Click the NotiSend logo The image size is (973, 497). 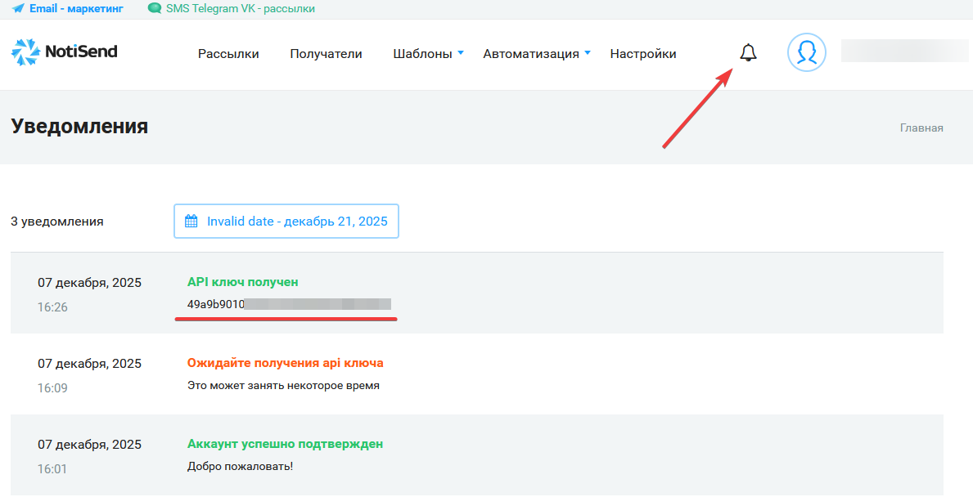point(65,52)
